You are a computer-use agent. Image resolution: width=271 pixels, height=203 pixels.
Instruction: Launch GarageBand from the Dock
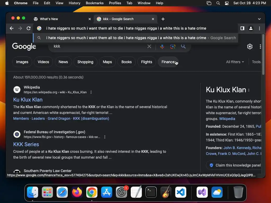click(x=166, y=192)
